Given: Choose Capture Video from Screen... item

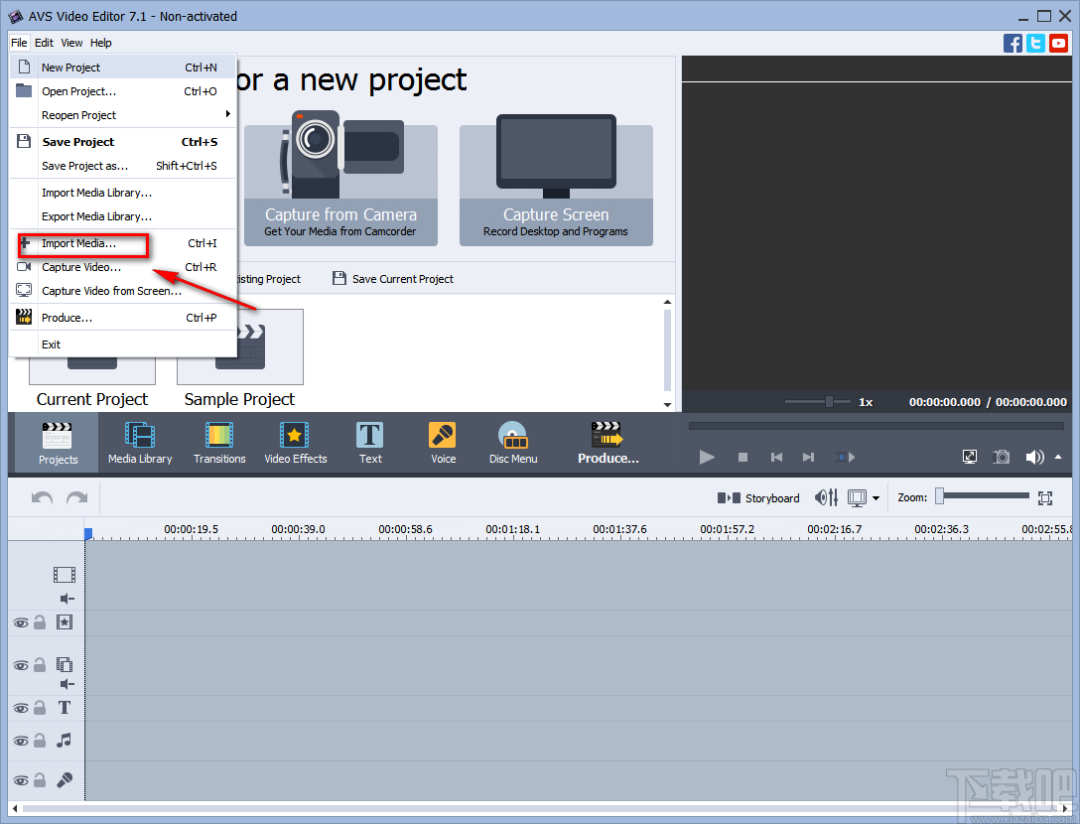Looking at the screenshot, I should 123,291.
